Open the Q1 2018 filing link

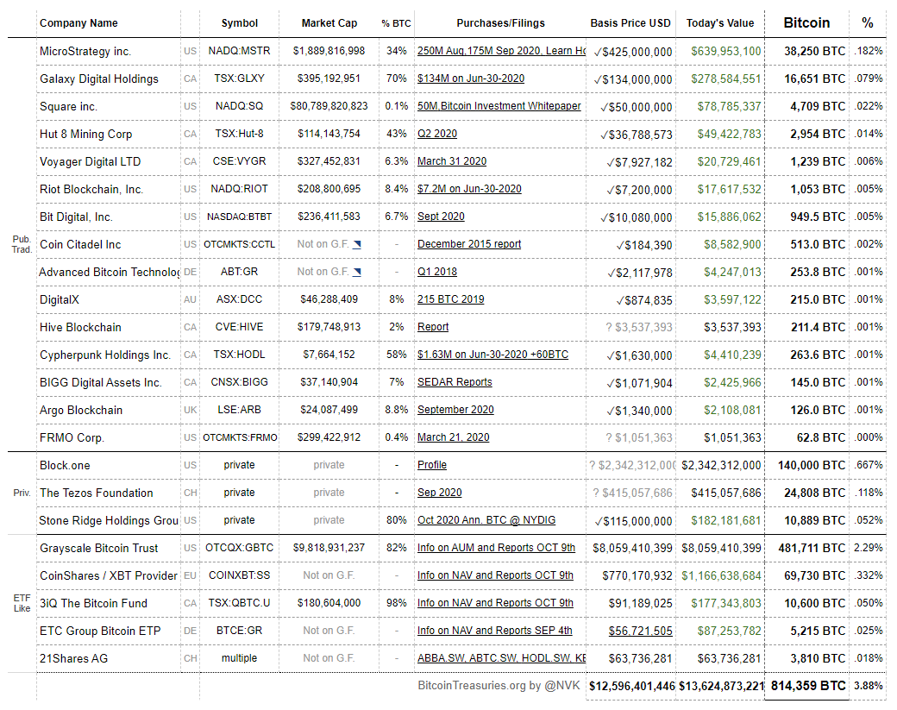click(x=437, y=272)
